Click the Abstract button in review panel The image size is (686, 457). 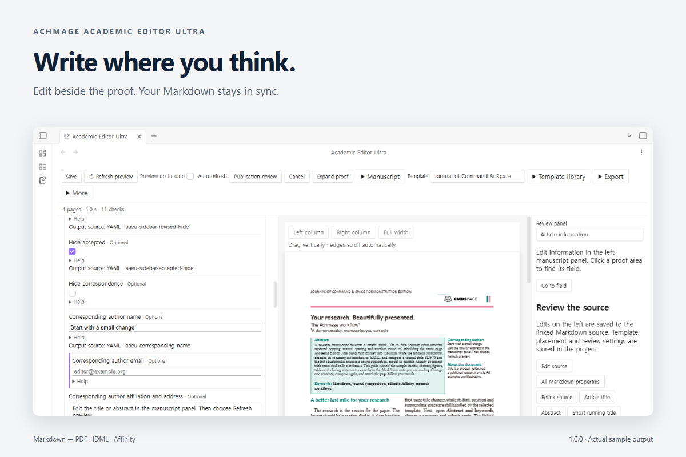(551, 412)
